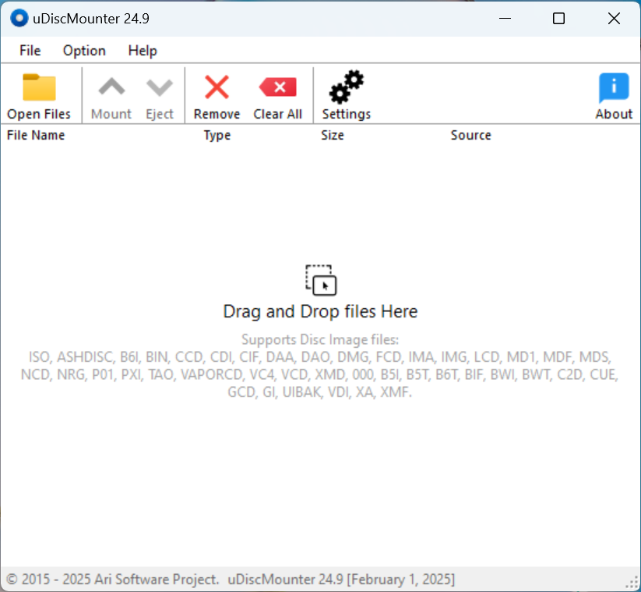Click the supported disc image formats list
This screenshot has width=641, height=592.
coord(320,374)
